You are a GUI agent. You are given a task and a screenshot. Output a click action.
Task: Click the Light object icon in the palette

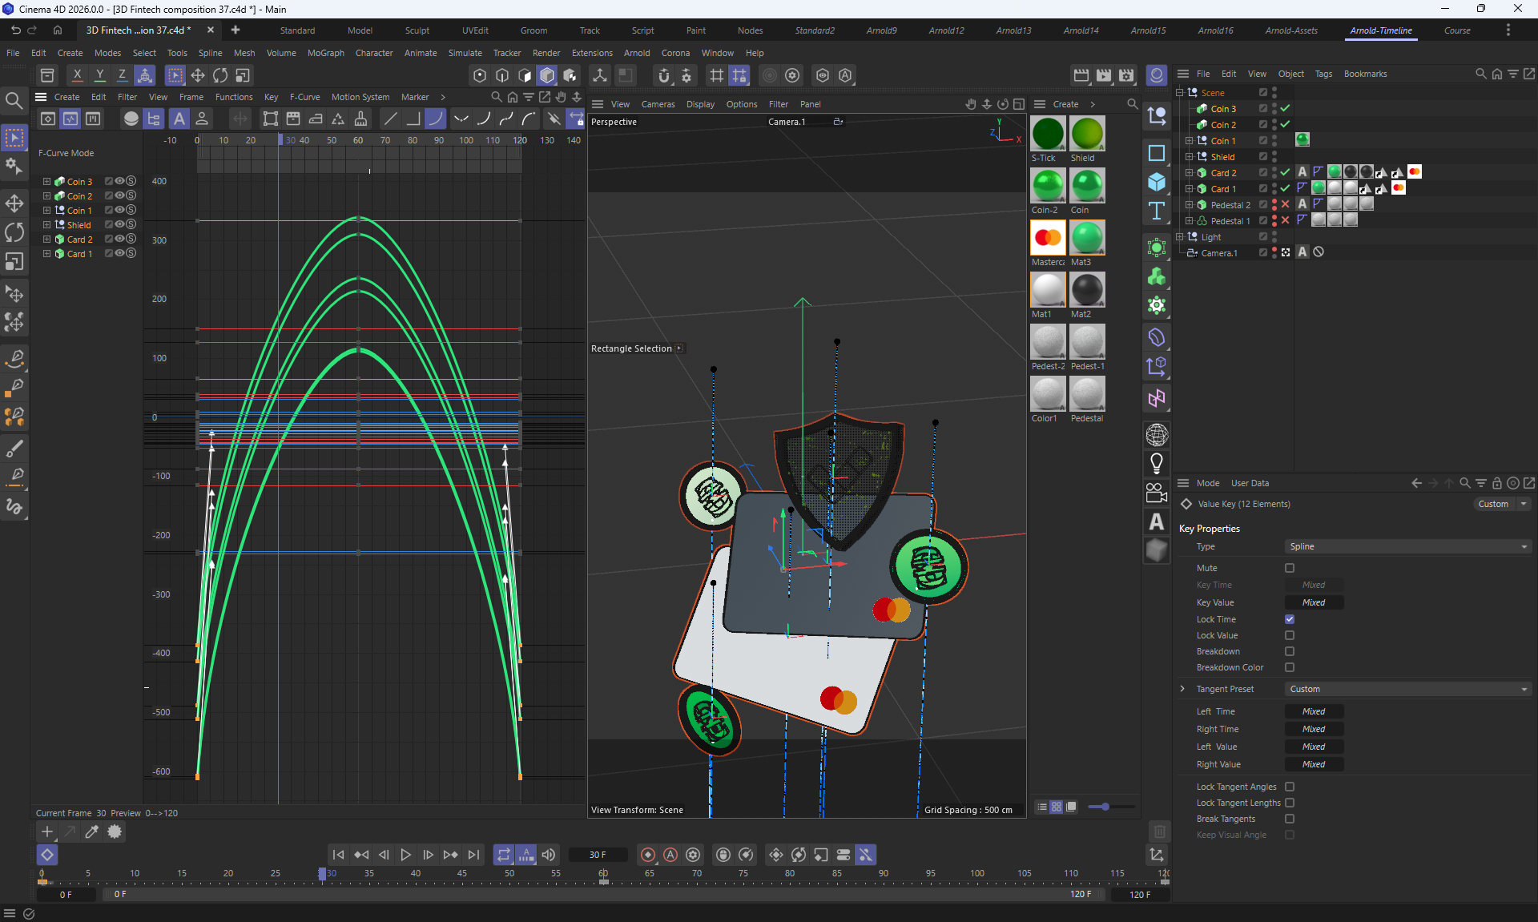click(x=1156, y=463)
